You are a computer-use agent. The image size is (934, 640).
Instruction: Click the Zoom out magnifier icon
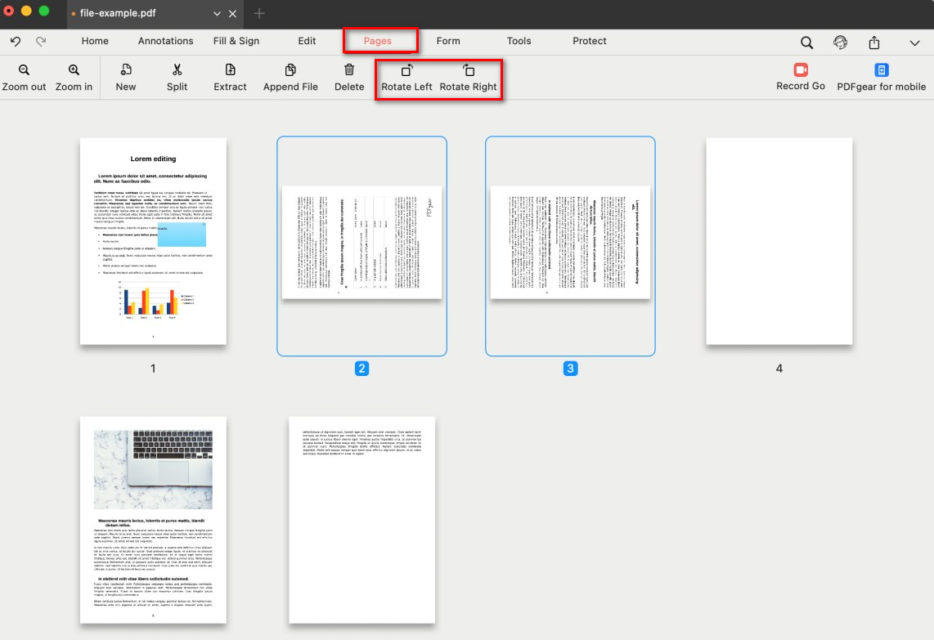(24, 71)
